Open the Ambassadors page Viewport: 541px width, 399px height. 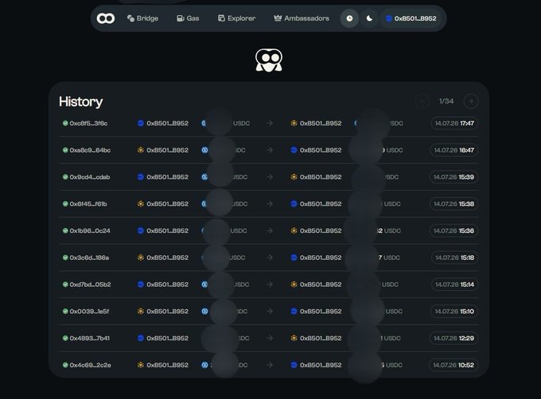[302, 18]
